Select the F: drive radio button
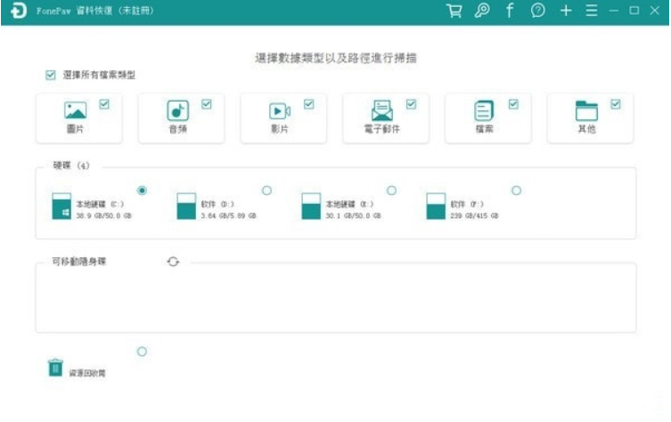This screenshot has width=671, height=422. tap(517, 191)
